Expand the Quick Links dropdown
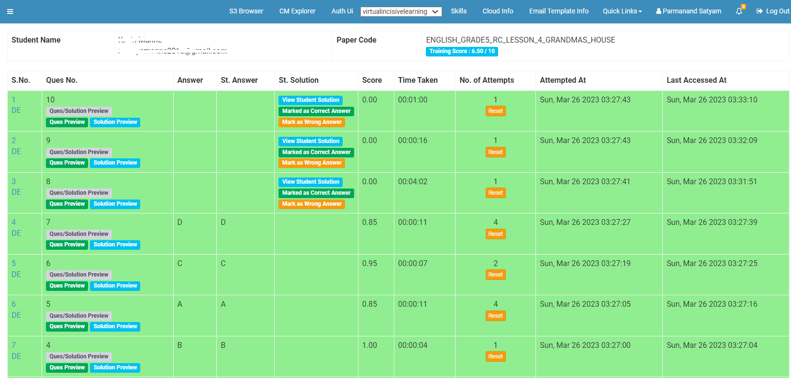 tap(622, 11)
